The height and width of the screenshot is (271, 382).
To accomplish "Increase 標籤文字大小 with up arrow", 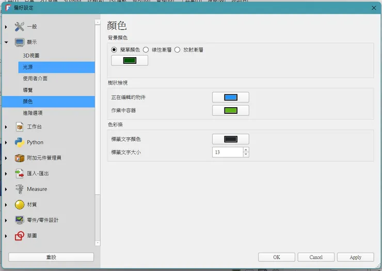I will click(x=246, y=150).
